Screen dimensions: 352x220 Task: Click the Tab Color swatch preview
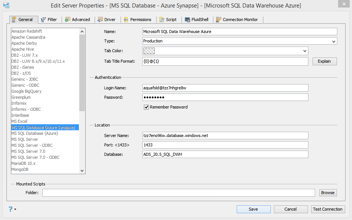(149, 51)
